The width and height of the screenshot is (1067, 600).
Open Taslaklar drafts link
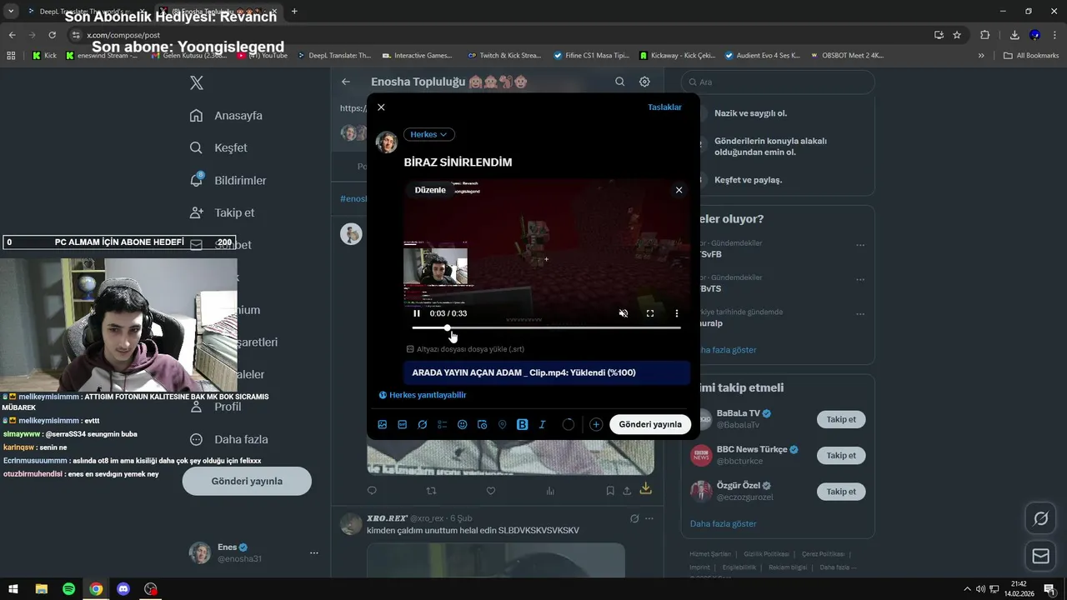[664, 107]
